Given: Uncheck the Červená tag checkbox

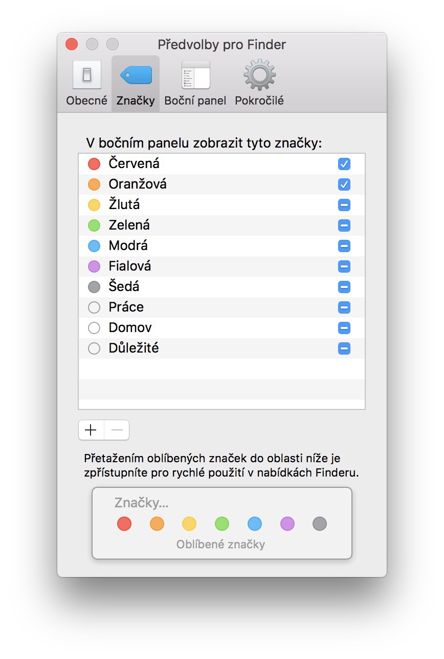Looking at the screenshot, I should pos(344,164).
